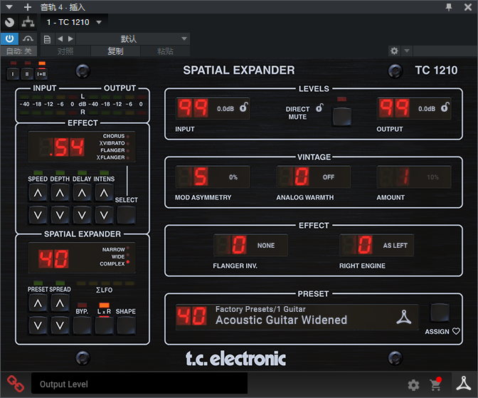Click the 复制 copy button
The width and height of the screenshot is (478, 398).
click(x=115, y=51)
